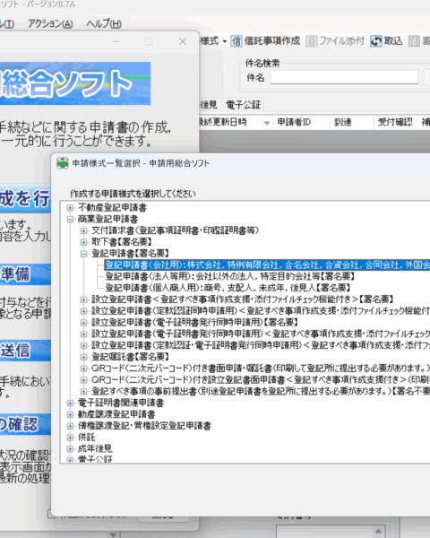
Task: Open the アクション menu
Action: pyautogui.click(x=50, y=23)
